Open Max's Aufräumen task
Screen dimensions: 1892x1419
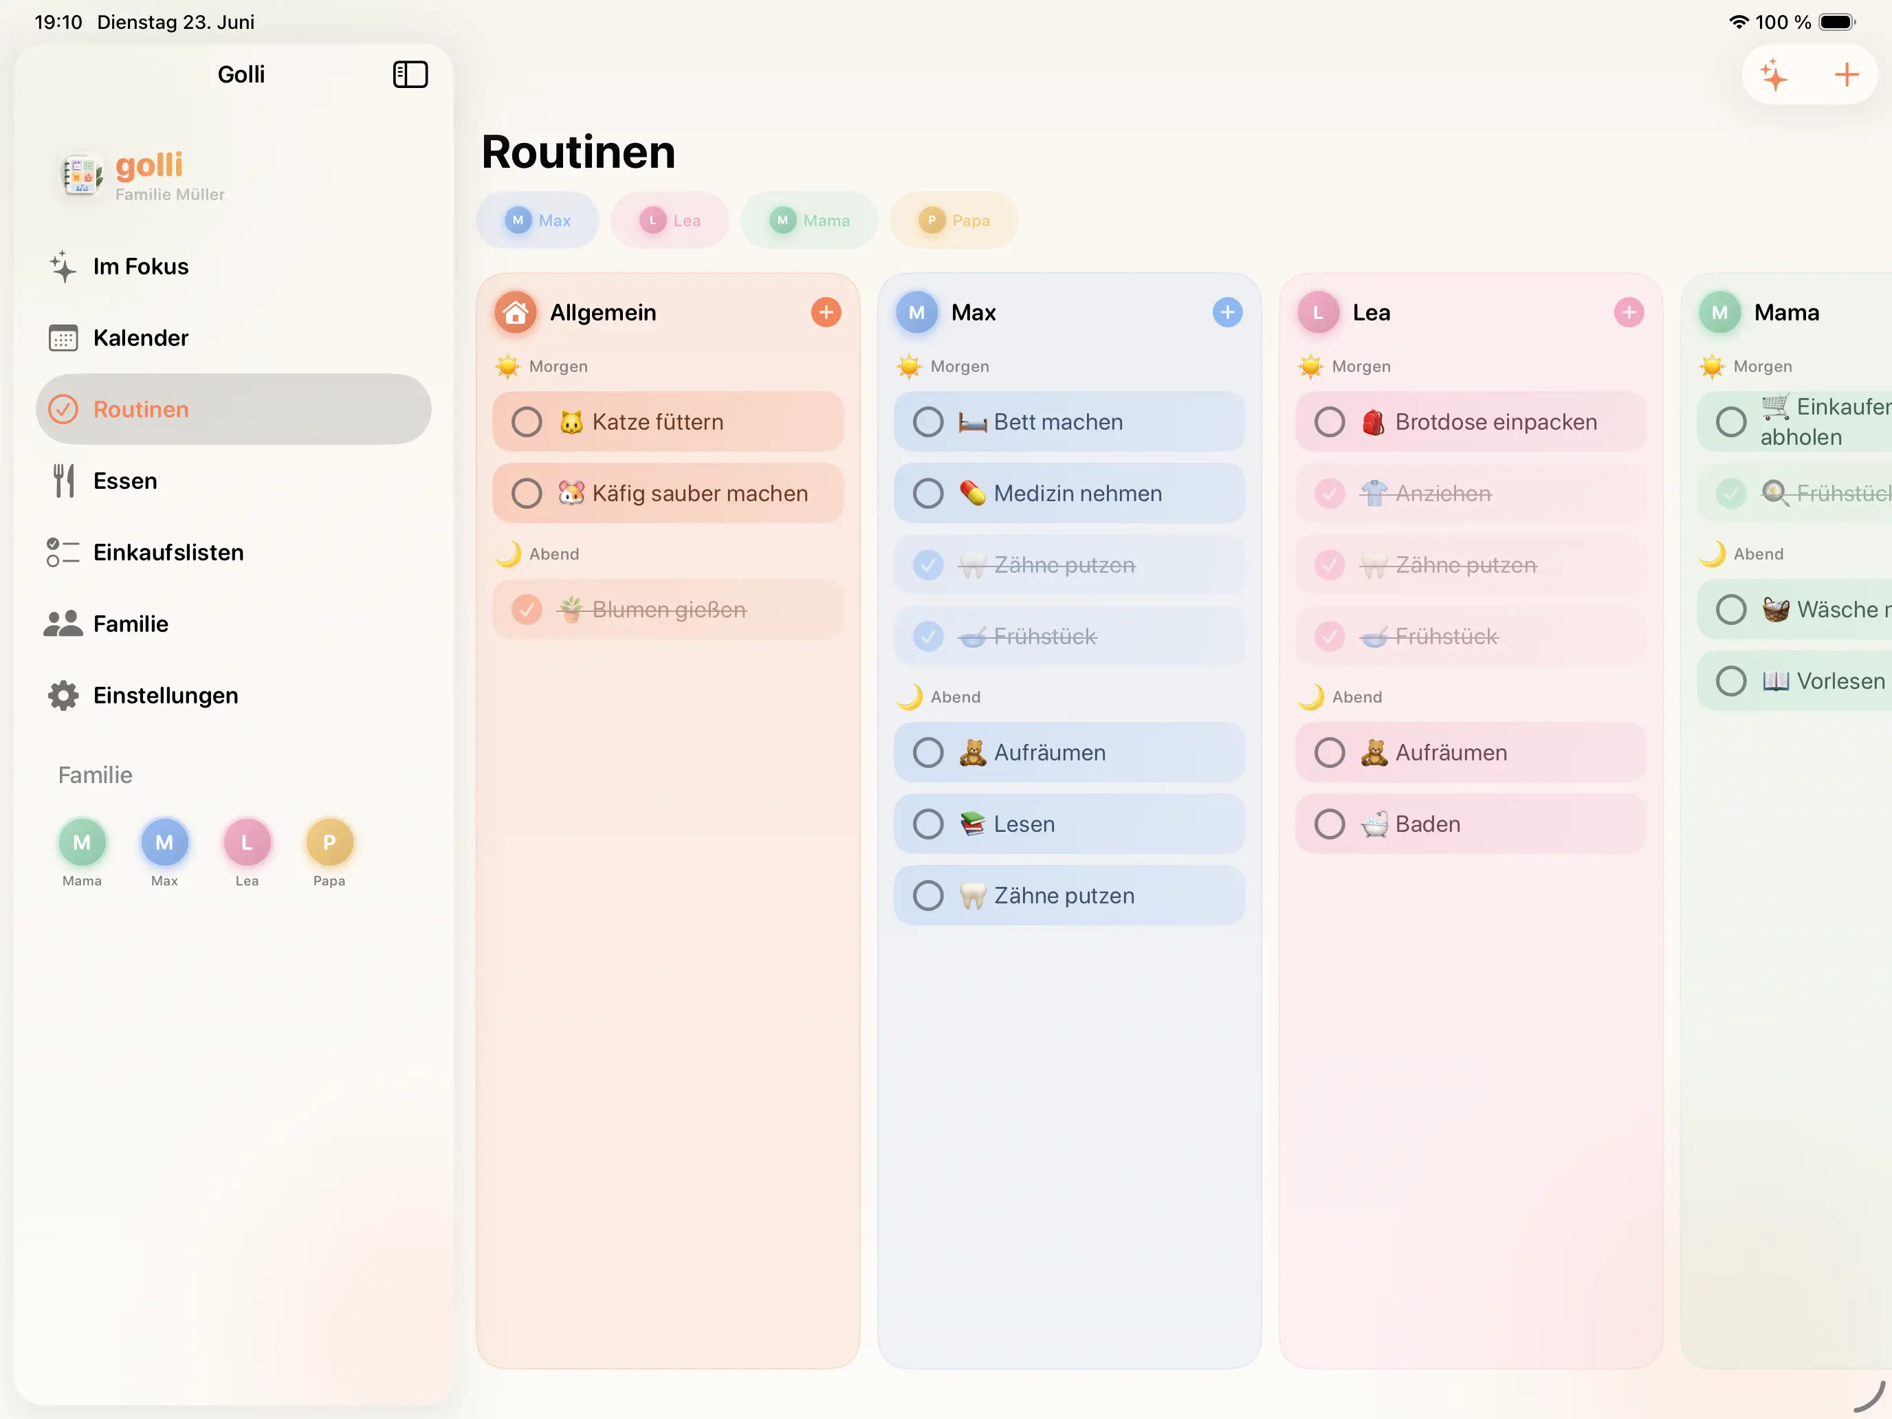(1069, 753)
